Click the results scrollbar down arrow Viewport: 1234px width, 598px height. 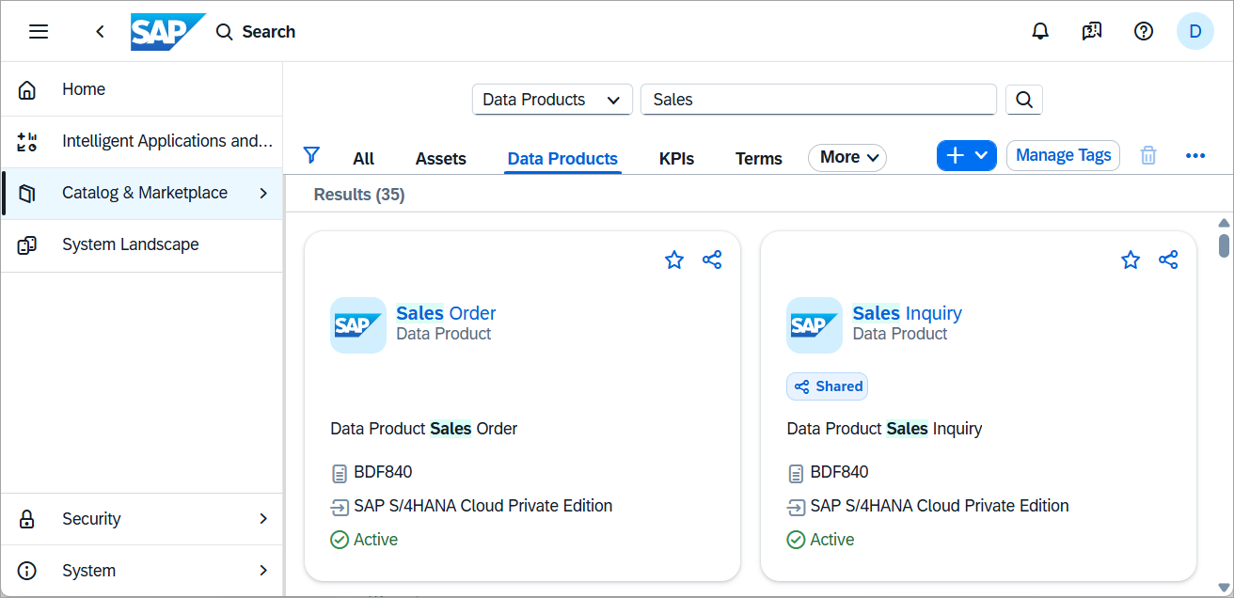tap(1224, 588)
